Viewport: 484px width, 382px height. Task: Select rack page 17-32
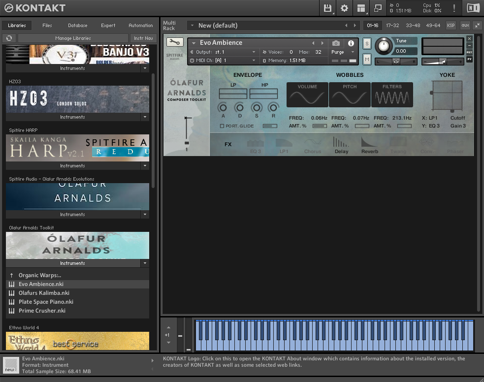pyautogui.click(x=392, y=25)
